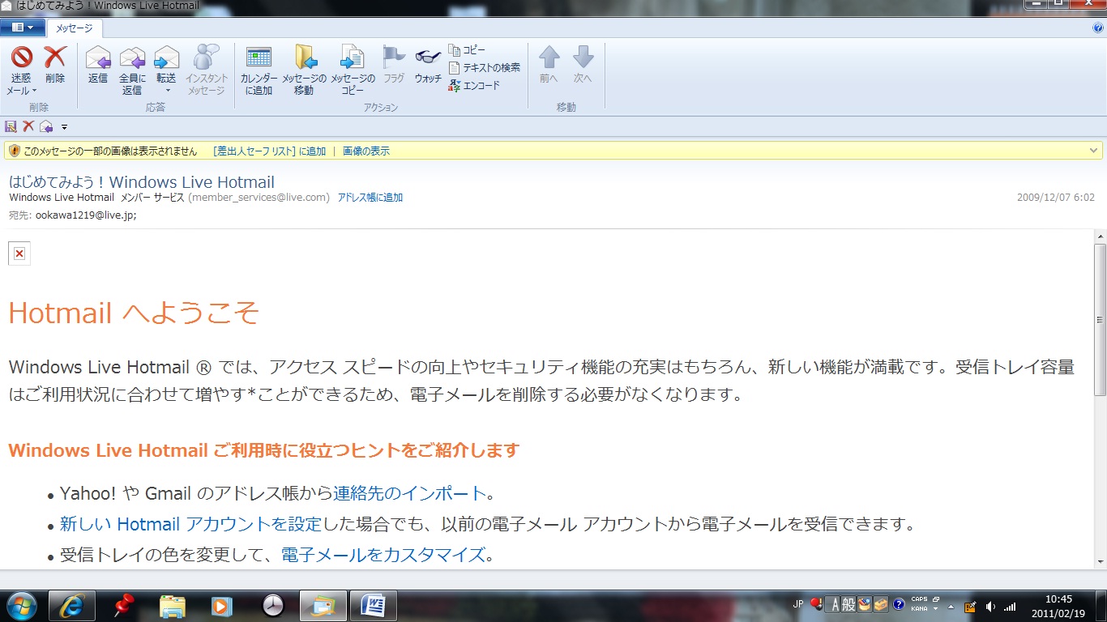Click the volume speaker tray icon
This screenshot has height=622, width=1107.
point(990,606)
